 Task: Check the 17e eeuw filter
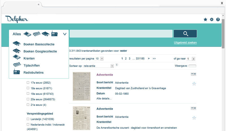click(x=28, y=82)
